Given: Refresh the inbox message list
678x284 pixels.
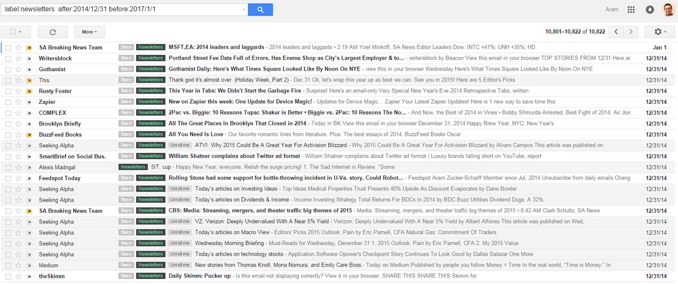Looking at the screenshot, I should coord(53,32).
